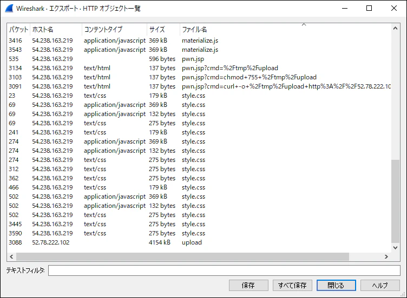Click text/html type in packet 3134 row

tap(97, 68)
